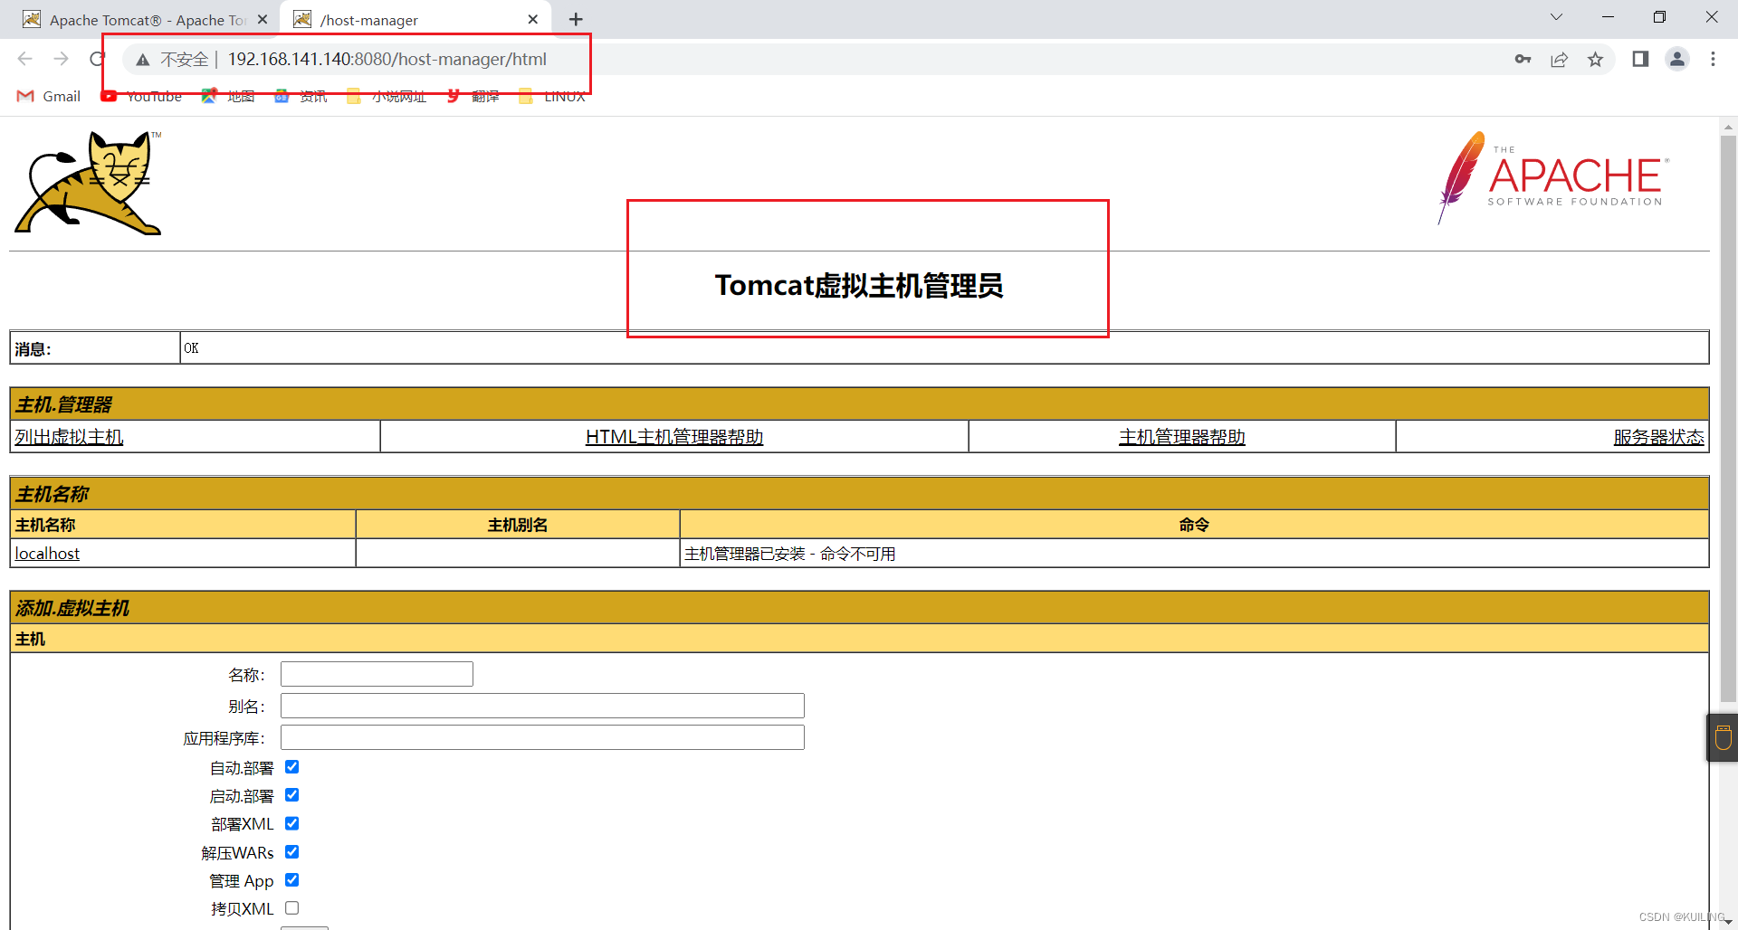
Task: Open the HTML主机管理器帮助 link
Action: [x=674, y=437]
